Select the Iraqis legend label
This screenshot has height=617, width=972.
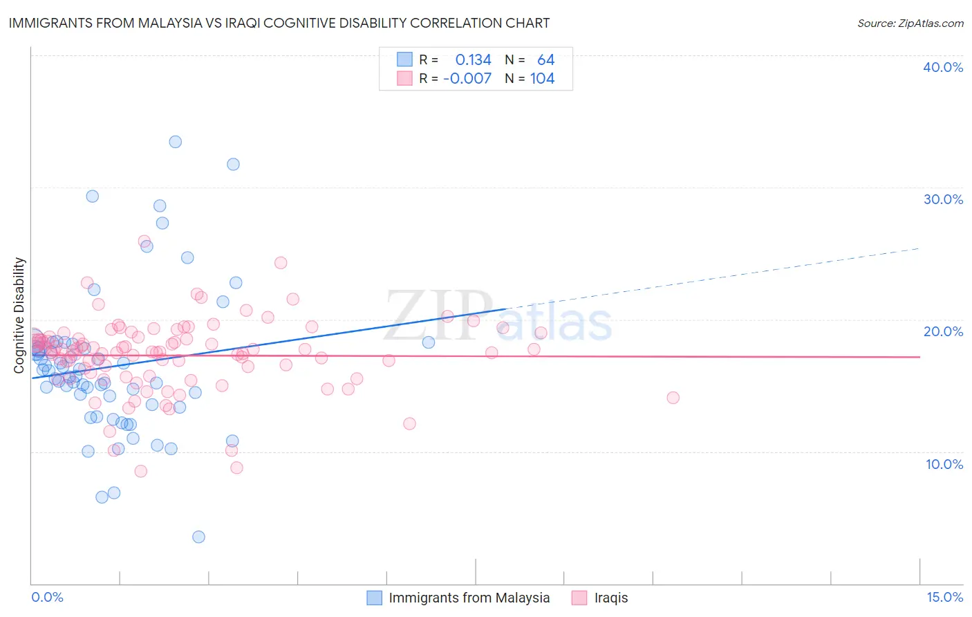click(x=611, y=598)
